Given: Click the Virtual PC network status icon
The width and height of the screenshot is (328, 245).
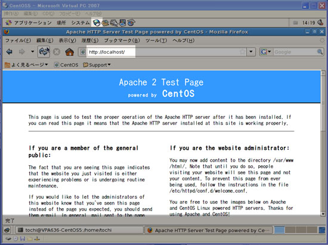Looking at the screenshot, I should (37, 238).
